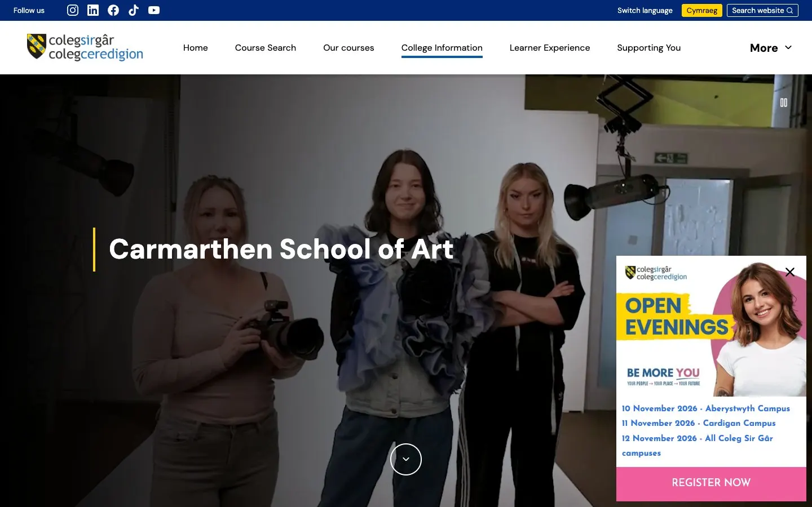Switch language to Cymraeg

(702, 10)
